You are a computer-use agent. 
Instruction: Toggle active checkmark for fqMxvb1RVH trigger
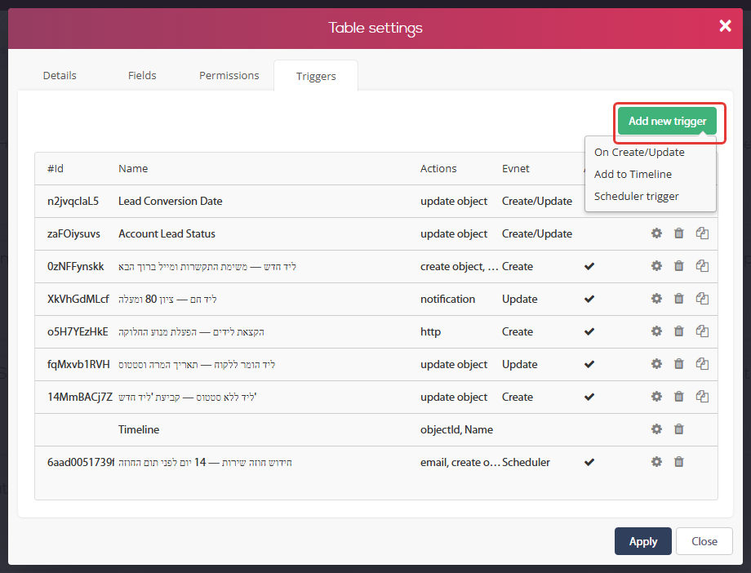pyautogui.click(x=589, y=364)
